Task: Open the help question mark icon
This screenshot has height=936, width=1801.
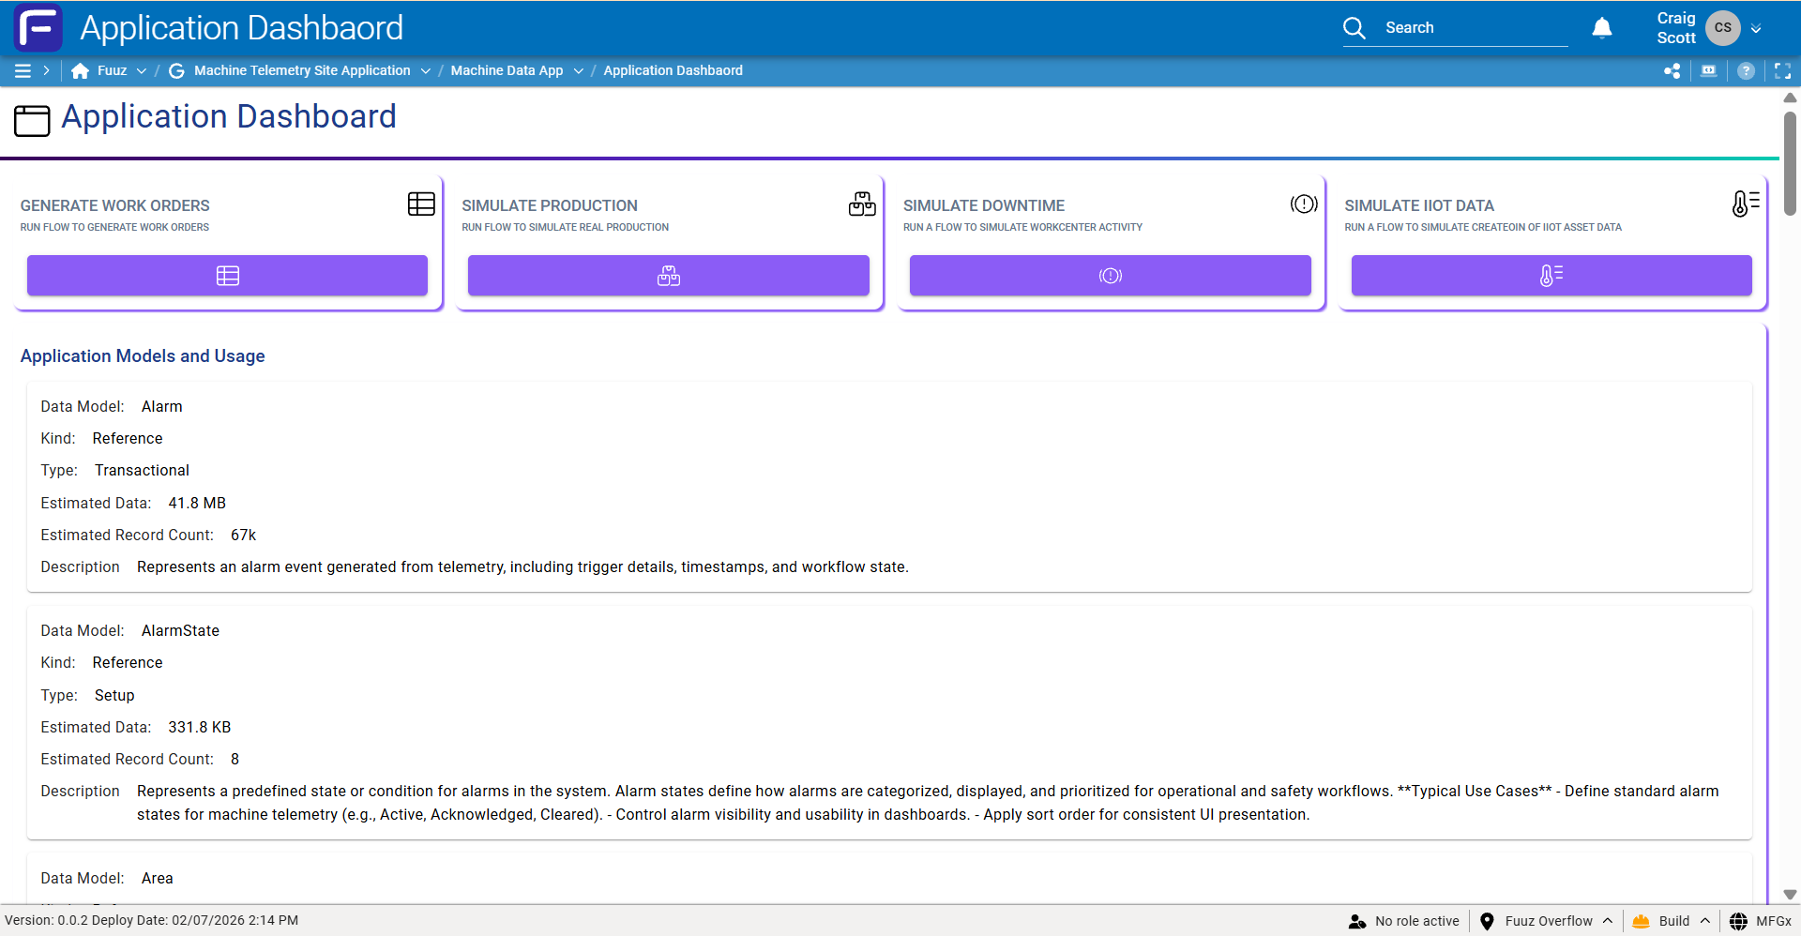Action: click(1746, 70)
